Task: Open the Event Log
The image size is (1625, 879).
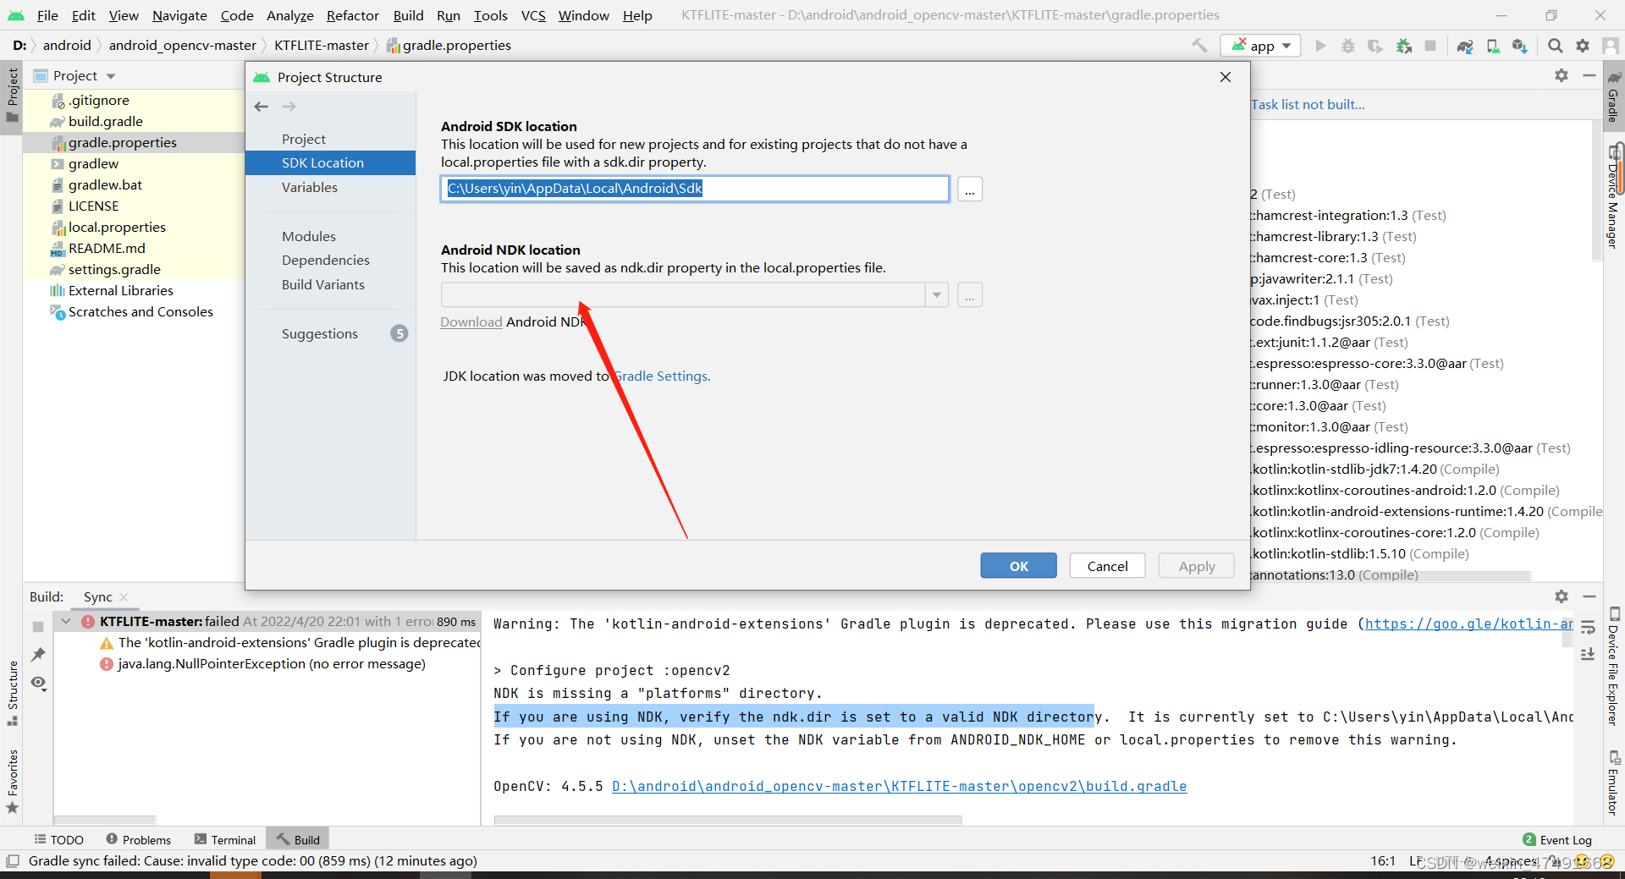Action: point(1557,839)
